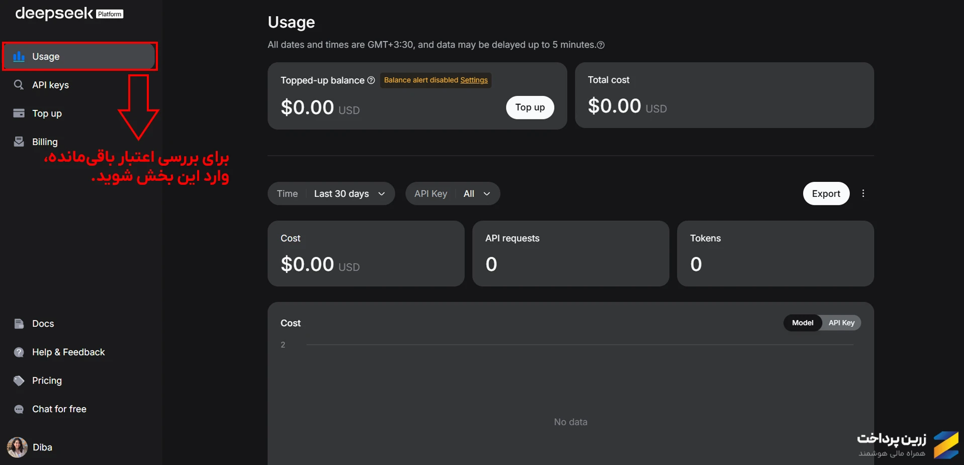Click the white Top up button

pos(530,107)
